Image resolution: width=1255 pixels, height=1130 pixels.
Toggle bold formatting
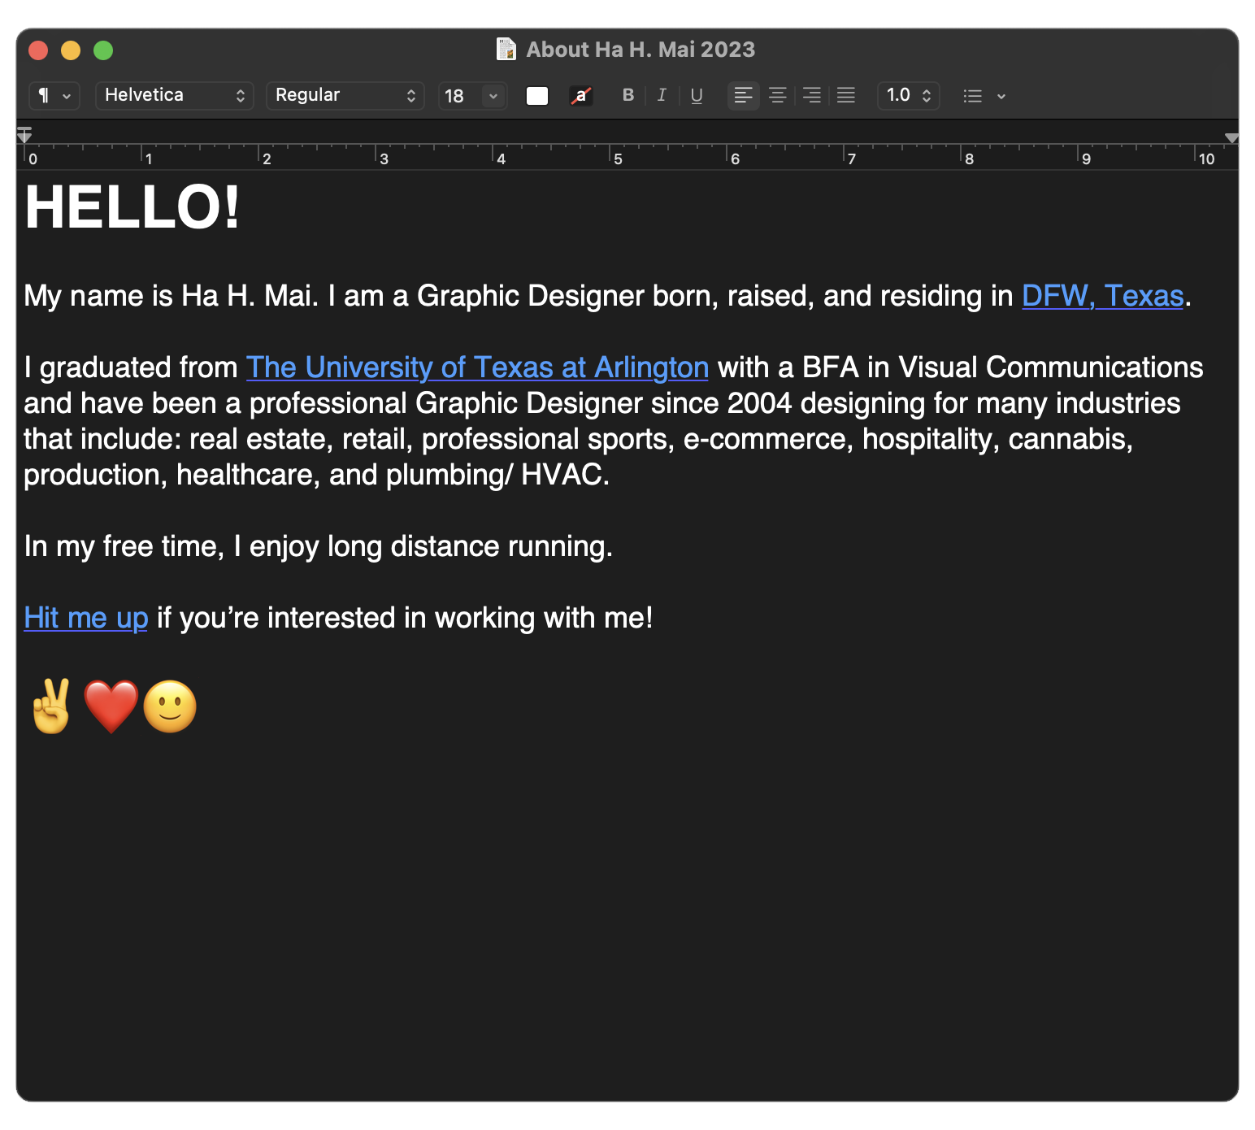coord(627,95)
